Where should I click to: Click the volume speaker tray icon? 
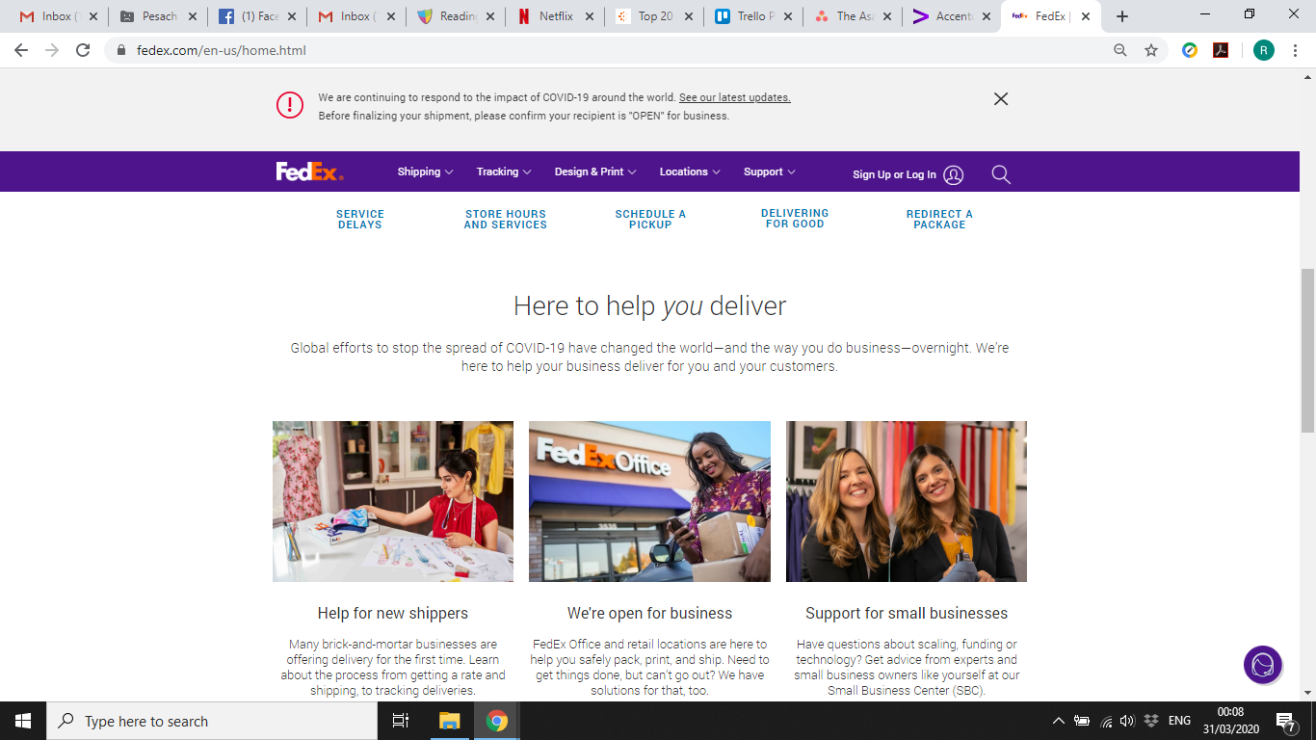click(1127, 721)
